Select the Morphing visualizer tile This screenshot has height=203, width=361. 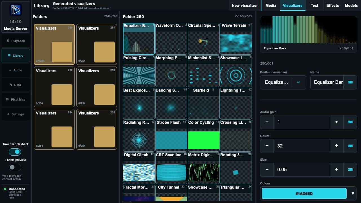pos(171,71)
